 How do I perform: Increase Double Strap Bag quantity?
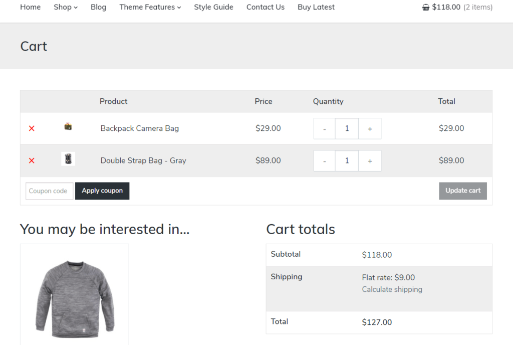pyautogui.click(x=370, y=161)
